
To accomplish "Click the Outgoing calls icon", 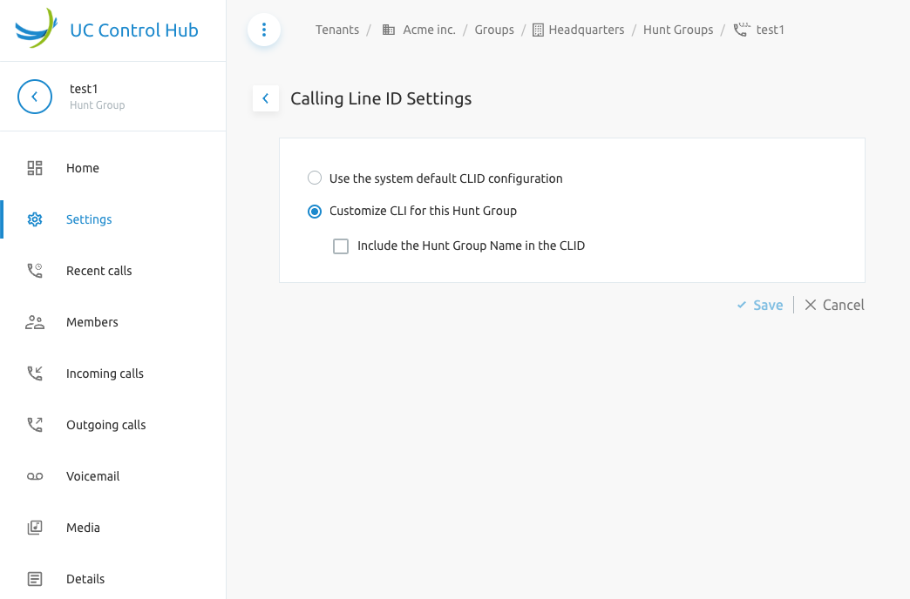I will point(35,425).
